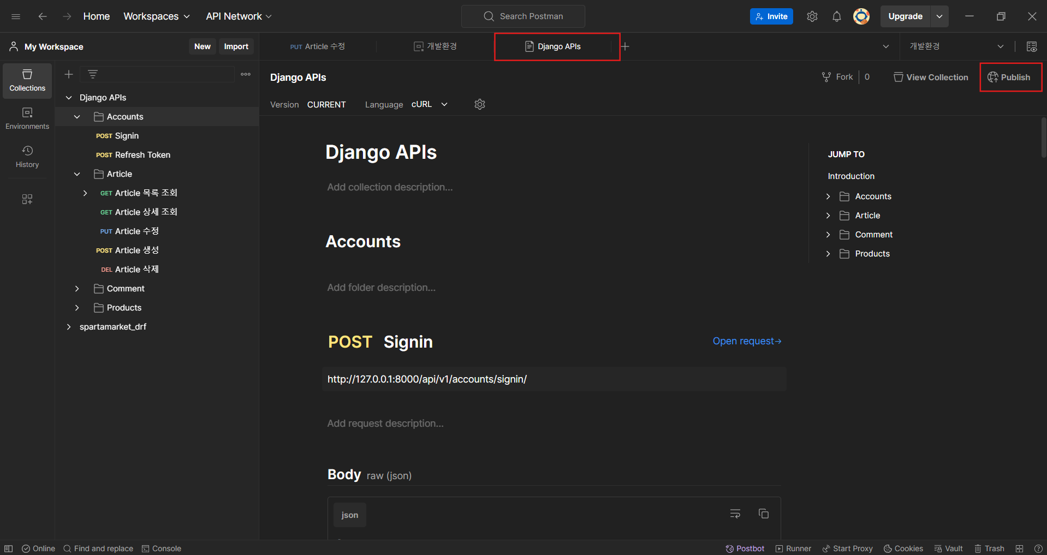Open the Collections sidebar panel
This screenshot has width=1047, height=555.
point(27,81)
